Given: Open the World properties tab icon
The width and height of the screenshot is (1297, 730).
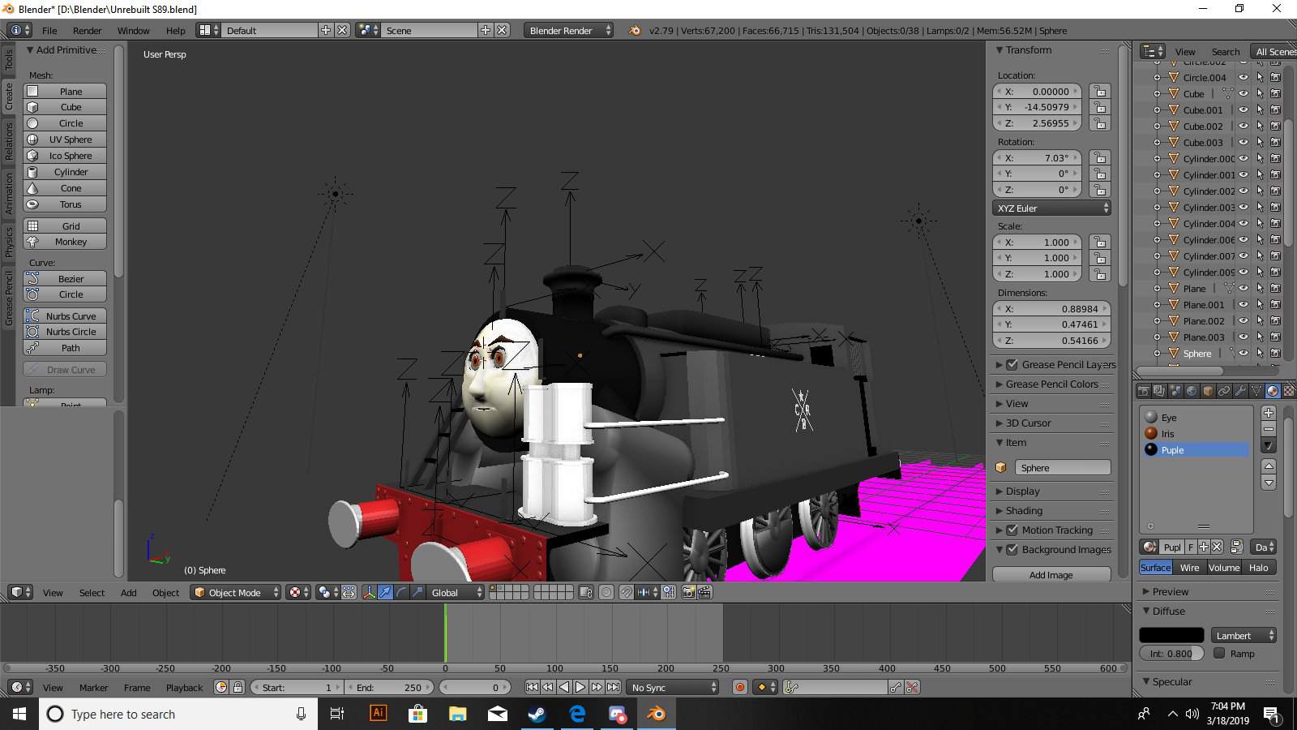Looking at the screenshot, I should (x=1191, y=391).
